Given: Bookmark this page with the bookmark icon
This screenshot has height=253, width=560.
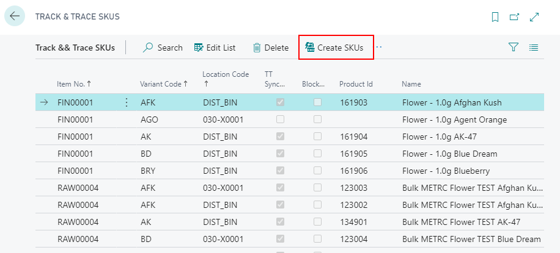Looking at the screenshot, I should pyautogui.click(x=495, y=17).
